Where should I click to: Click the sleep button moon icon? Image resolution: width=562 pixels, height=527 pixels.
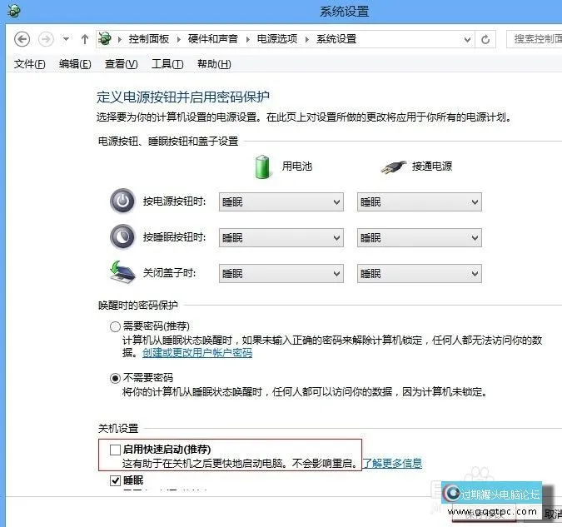point(122,237)
